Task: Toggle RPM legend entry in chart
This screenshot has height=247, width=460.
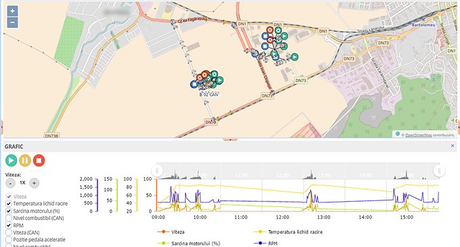Action: click(x=266, y=243)
